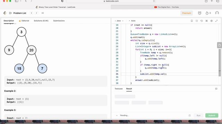The height and width of the screenshot is (124, 222).
Task: Click the Premium button
Action: (x=187, y=13)
